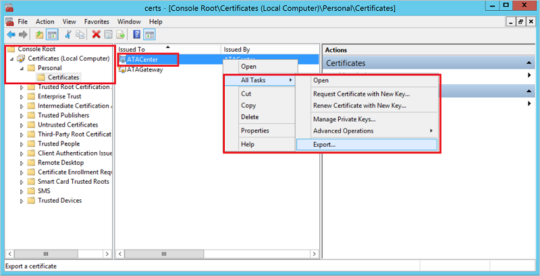Click the list pane scroll right arrow

tap(314, 254)
